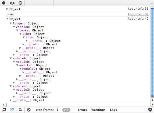Select the All filter pill
The image size is (154, 113).
coord(66,110)
